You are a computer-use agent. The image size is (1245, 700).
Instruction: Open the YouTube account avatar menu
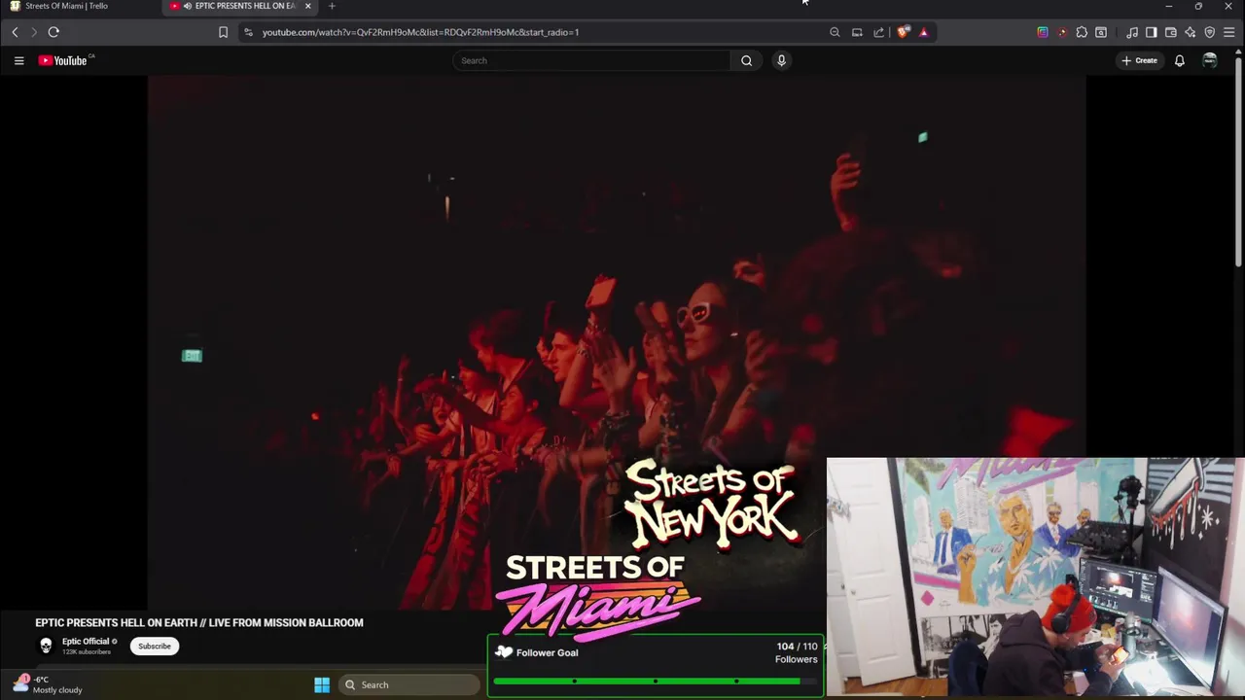click(1210, 60)
